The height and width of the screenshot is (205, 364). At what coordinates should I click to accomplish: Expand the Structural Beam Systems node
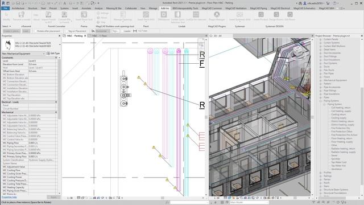tap(321, 190)
